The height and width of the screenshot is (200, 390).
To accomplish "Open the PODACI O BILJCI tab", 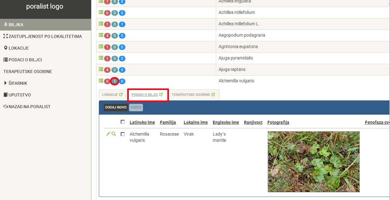I will pyautogui.click(x=145, y=95).
